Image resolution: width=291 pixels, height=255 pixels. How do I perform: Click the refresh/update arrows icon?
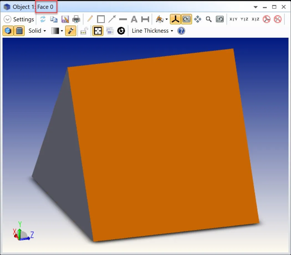click(x=43, y=19)
